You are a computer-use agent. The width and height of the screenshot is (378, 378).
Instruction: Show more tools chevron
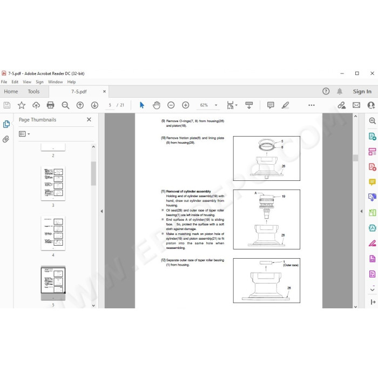373,289
